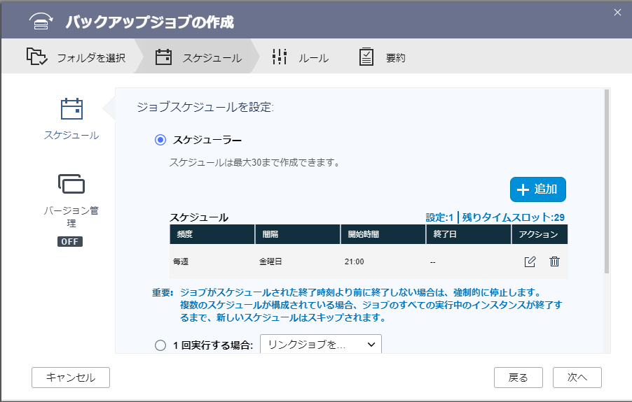Image resolution: width=632 pixels, height=402 pixels.
Task: Click the edit pencil icon for weekly schedule
Action: tap(530, 261)
